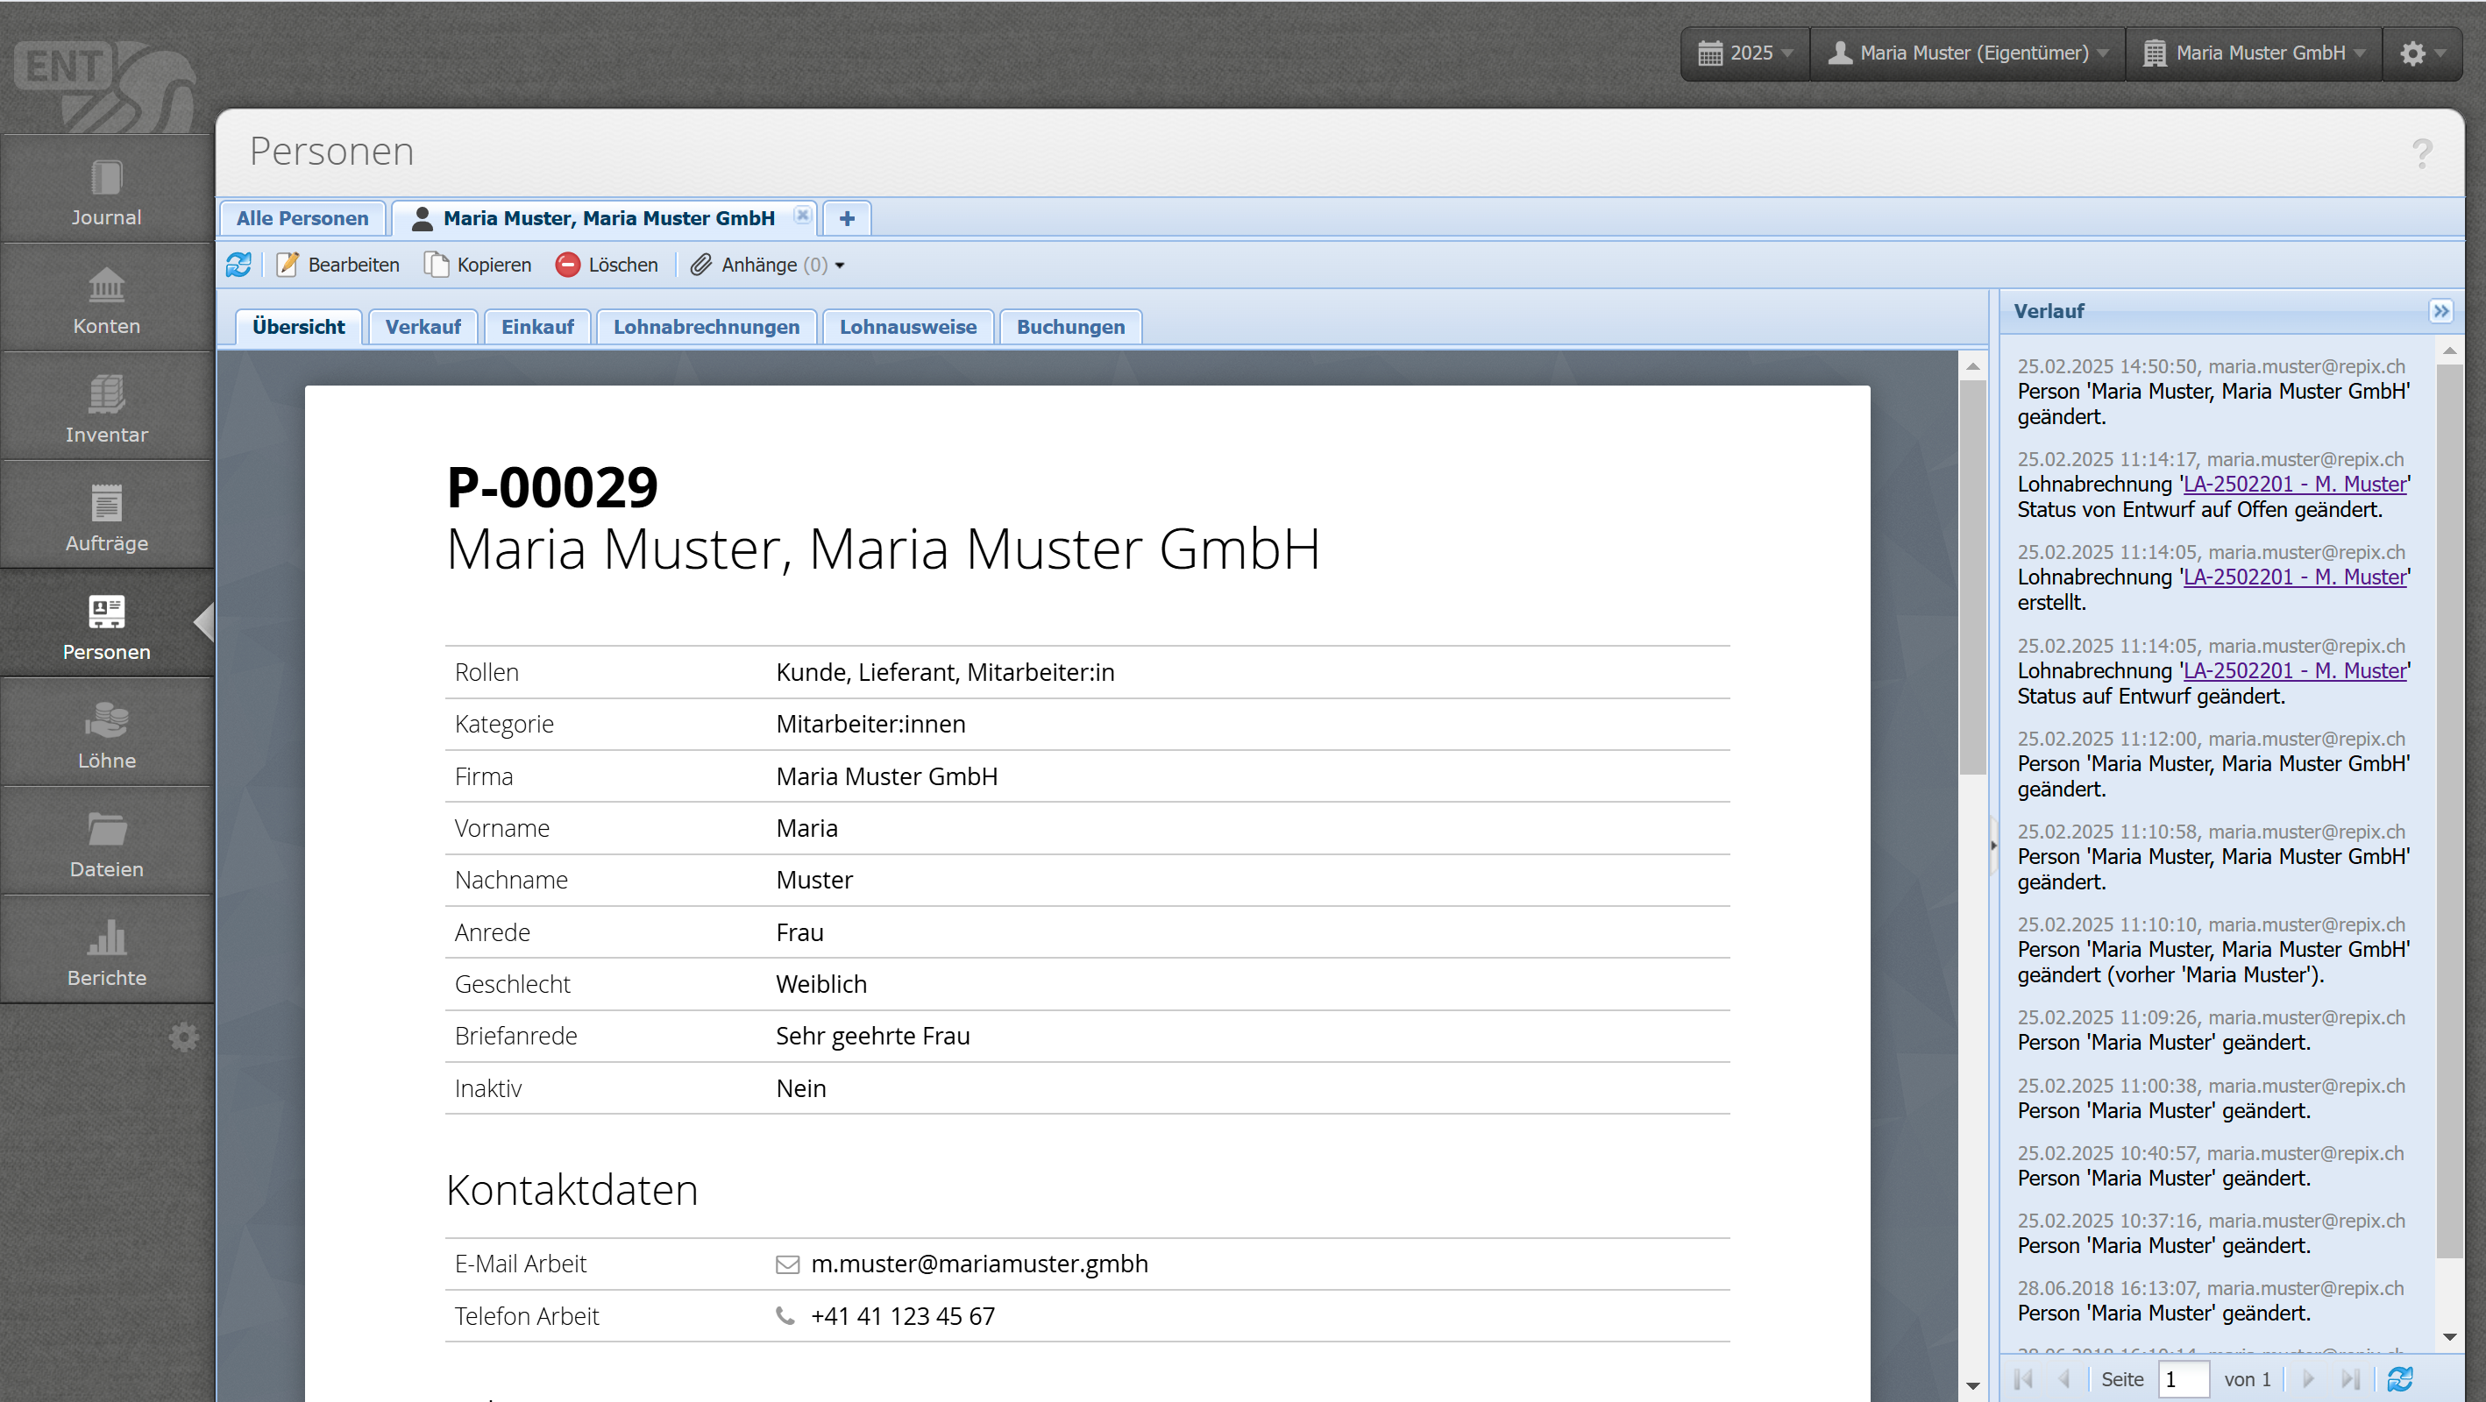The height and width of the screenshot is (1402, 2486).
Task: Refresh the Verlauf history list
Action: [x=2400, y=1379]
